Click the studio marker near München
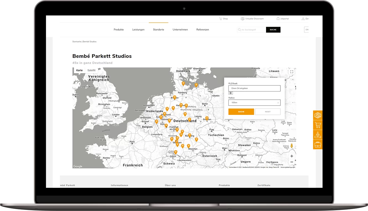Screen dimensions: 368x211 click(188, 146)
